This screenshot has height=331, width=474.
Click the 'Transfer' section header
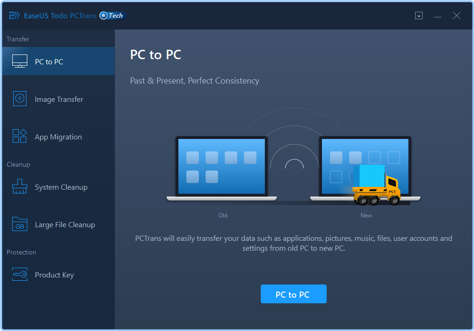click(x=18, y=39)
